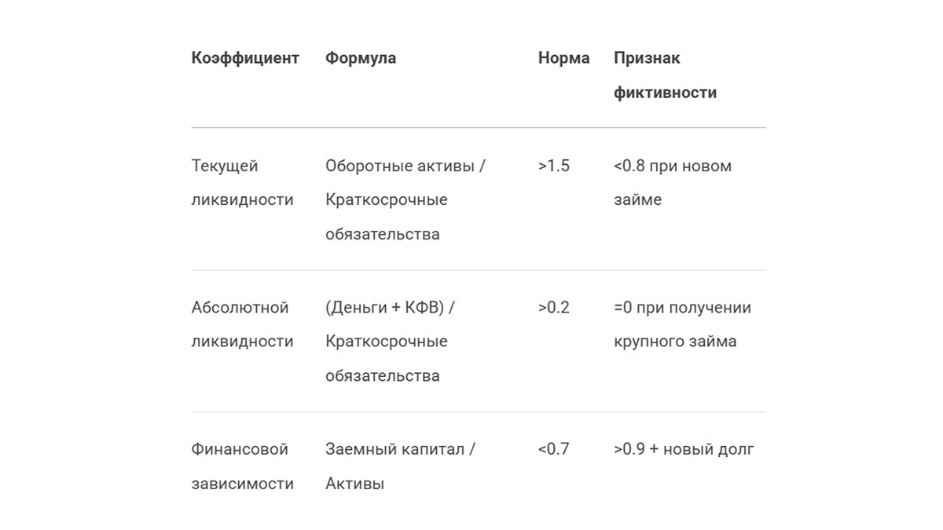Click the word Активы in the last row
This screenshot has height=530, width=943.
354,484
